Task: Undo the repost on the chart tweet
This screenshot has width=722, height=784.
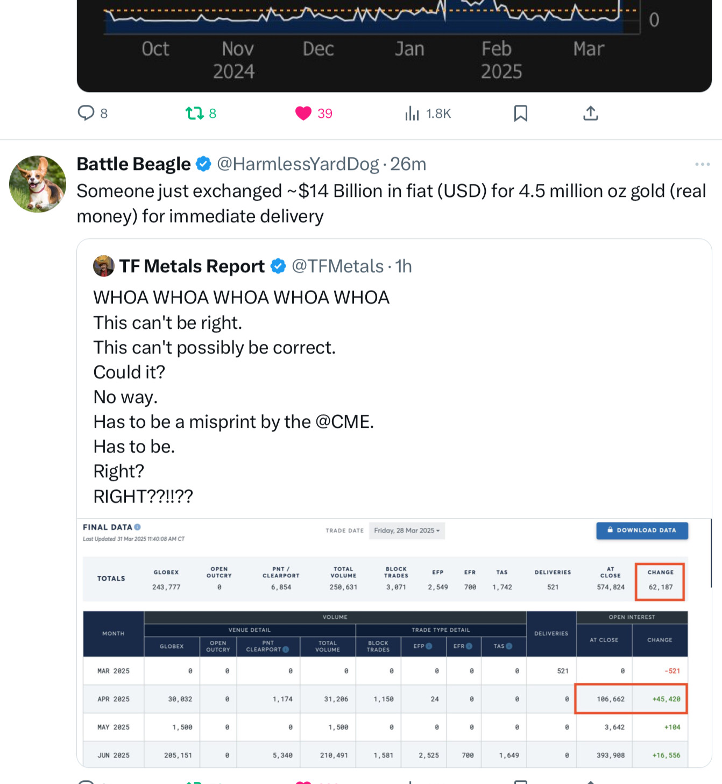Action: pyautogui.click(x=195, y=113)
